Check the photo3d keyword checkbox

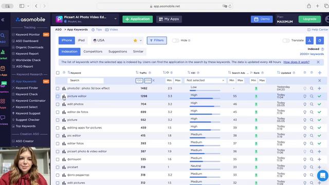click(x=58, y=88)
